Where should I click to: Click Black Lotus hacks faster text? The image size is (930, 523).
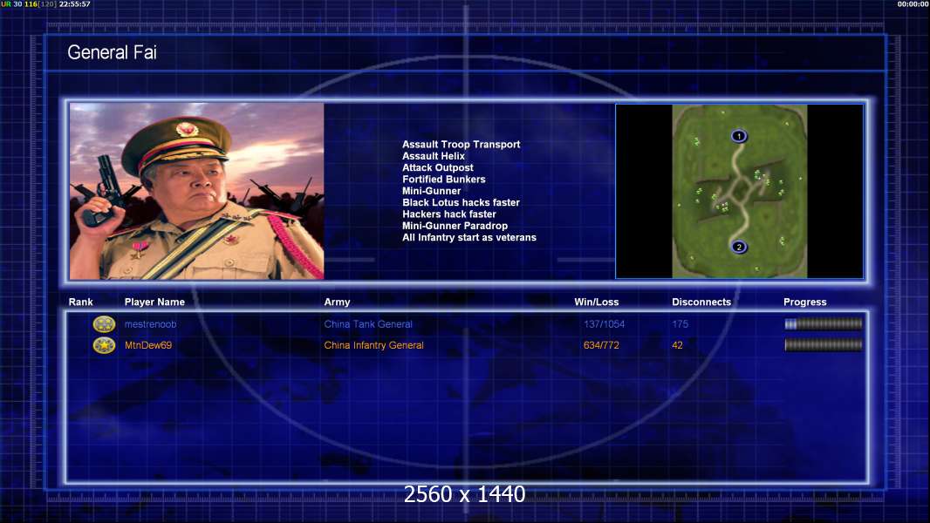[461, 202]
